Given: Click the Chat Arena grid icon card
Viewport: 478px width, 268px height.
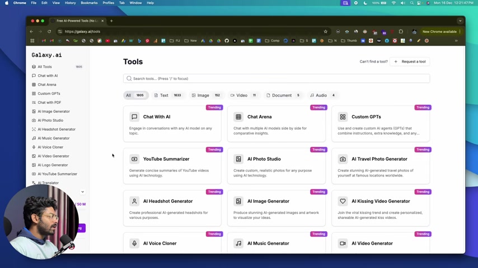Looking at the screenshot, I should click(x=238, y=117).
